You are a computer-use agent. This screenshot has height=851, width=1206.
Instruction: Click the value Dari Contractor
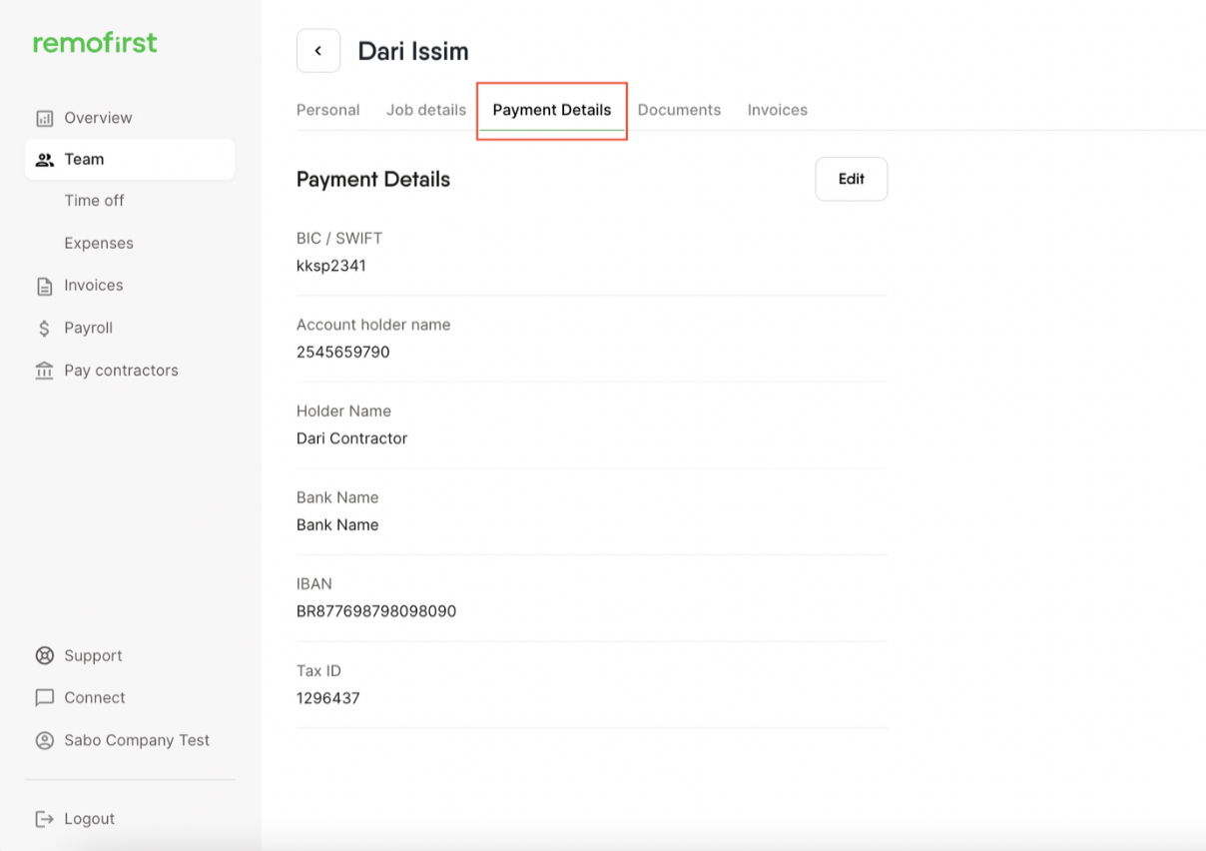click(351, 438)
